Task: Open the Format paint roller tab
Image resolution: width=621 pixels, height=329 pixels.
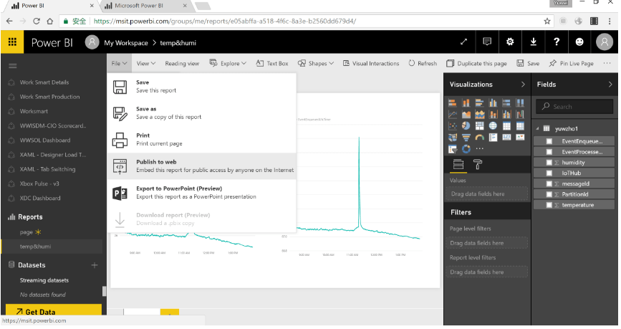Action: [x=478, y=165]
